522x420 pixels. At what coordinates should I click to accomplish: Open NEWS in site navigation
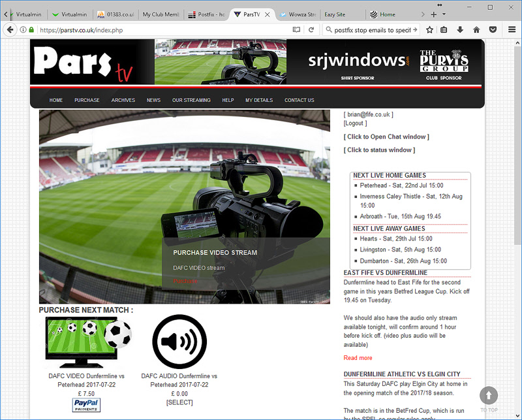[153, 100]
